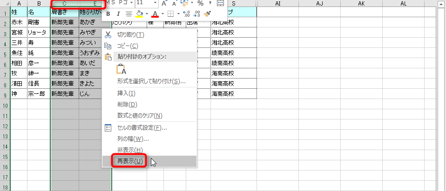Open セルの書式設定(F)... dialog
Image resolution: width=446 pixels, height=191 pixels.
coord(142,128)
